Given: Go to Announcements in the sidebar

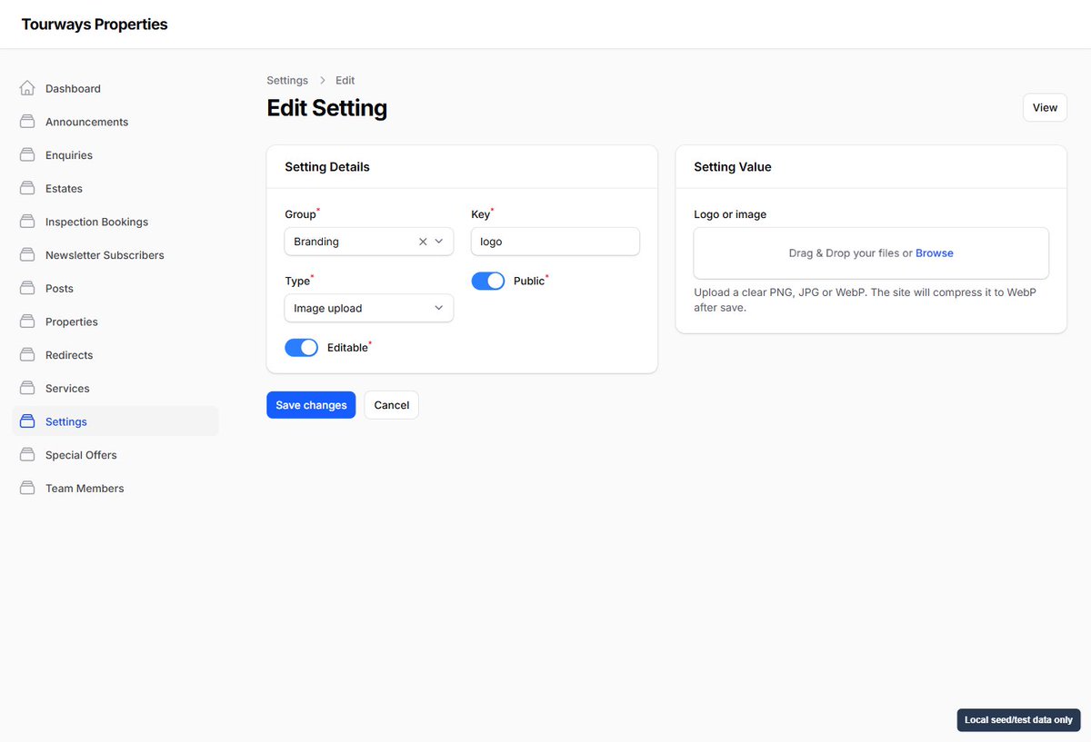Looking at the screenshot, I should [x=115, y=122].
